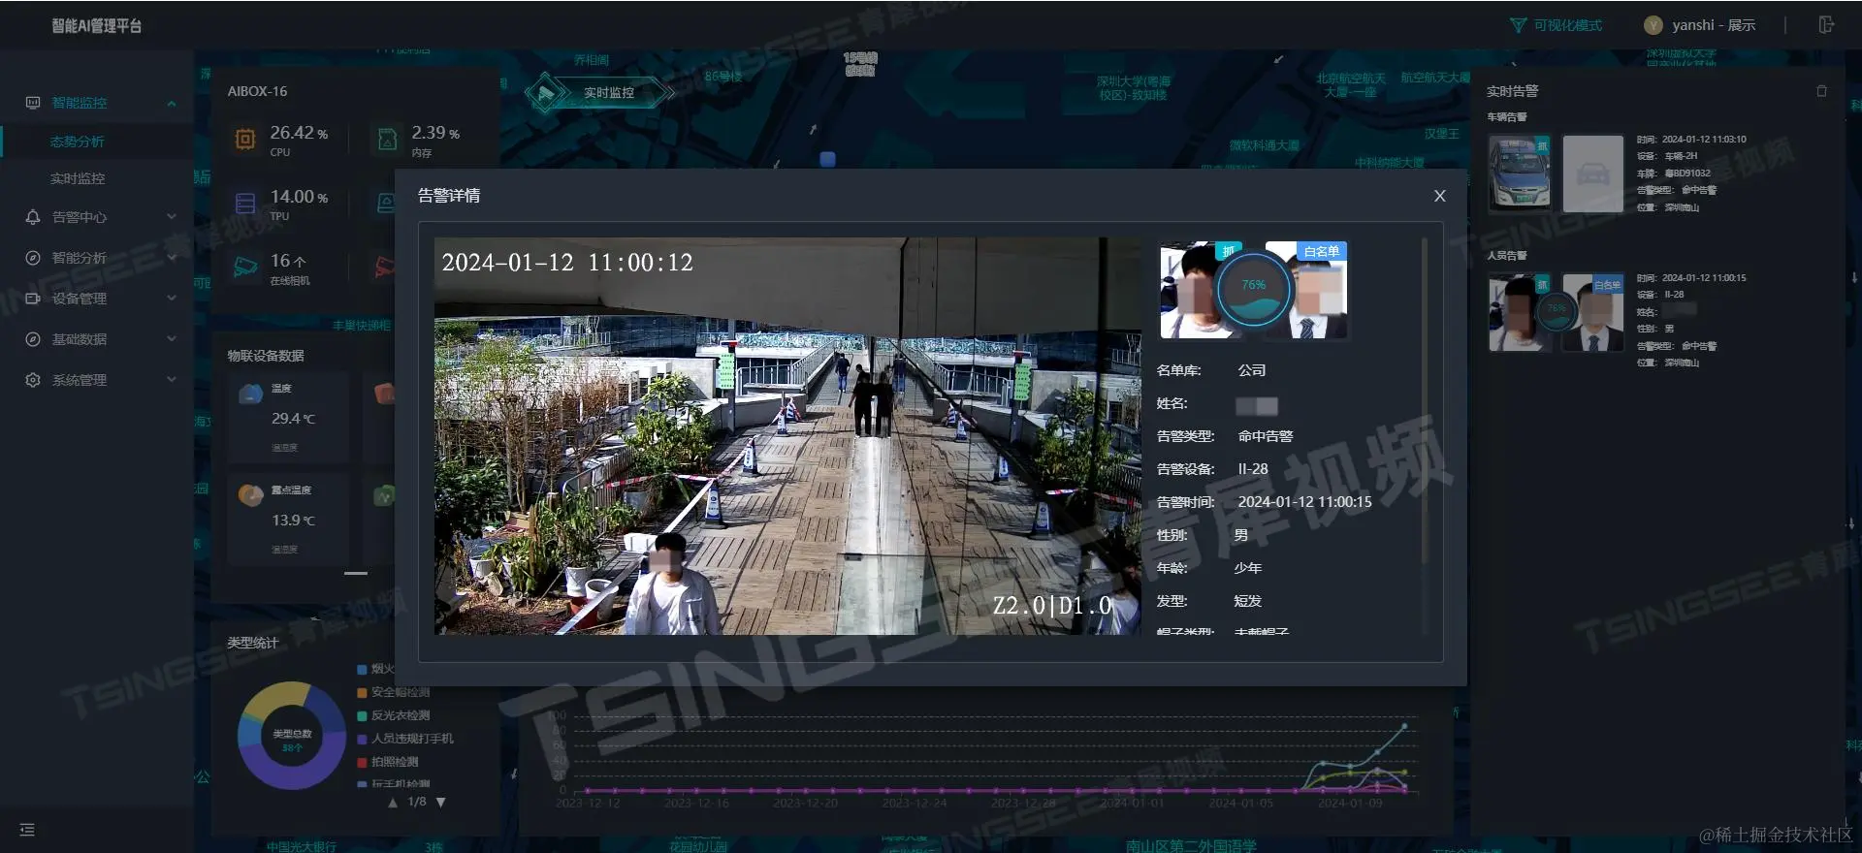1862x853 pixels.
Task: Click the alarm snapshot camera image
Action: coord(787,436)
